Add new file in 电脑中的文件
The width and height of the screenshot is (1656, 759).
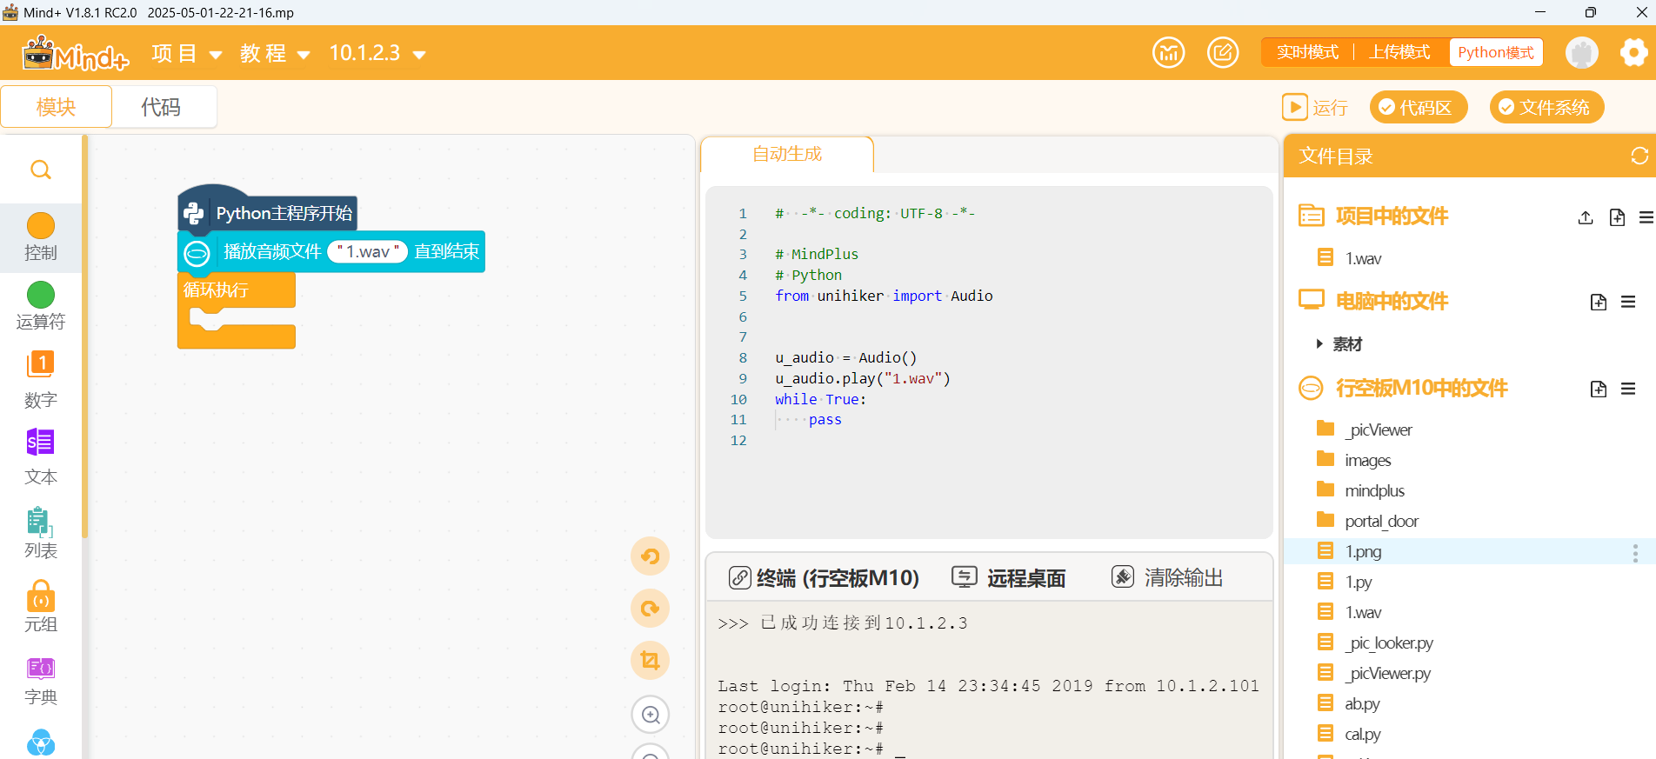[x=1599, y=302]
